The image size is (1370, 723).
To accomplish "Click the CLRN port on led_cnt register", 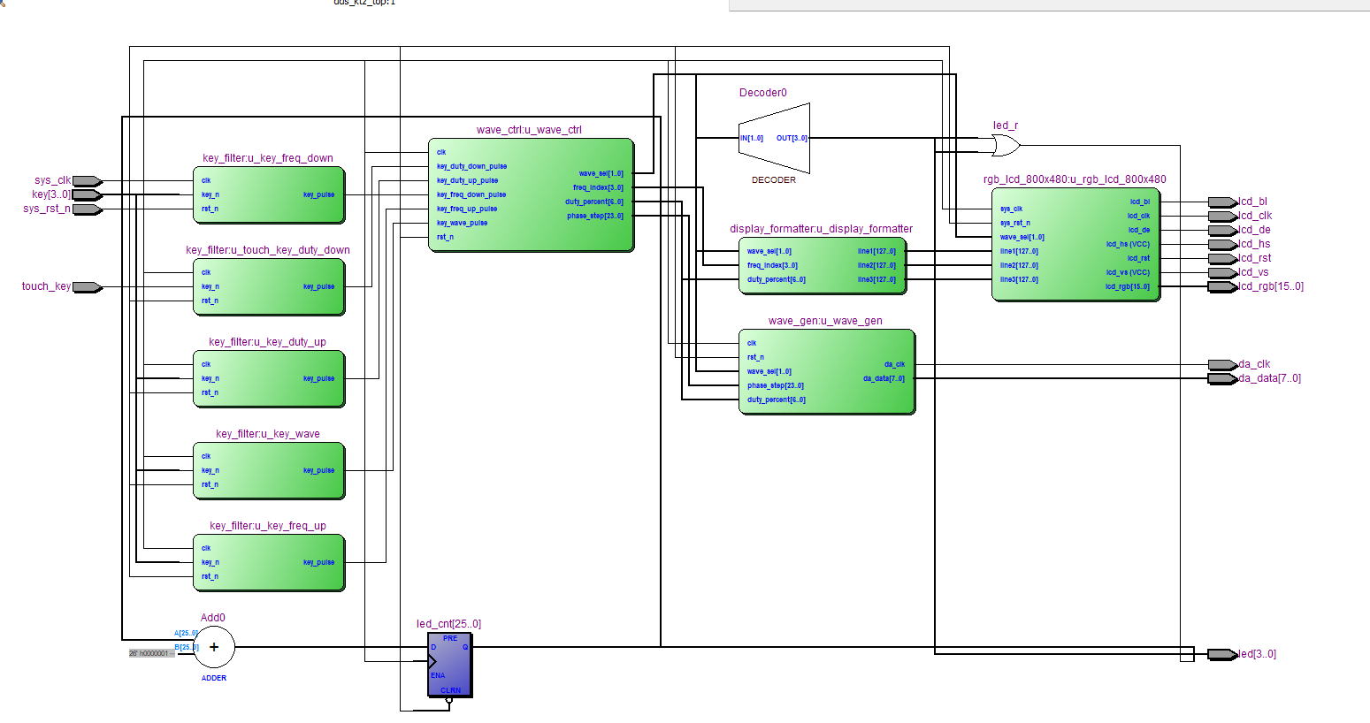I will (x=450, y=690).
